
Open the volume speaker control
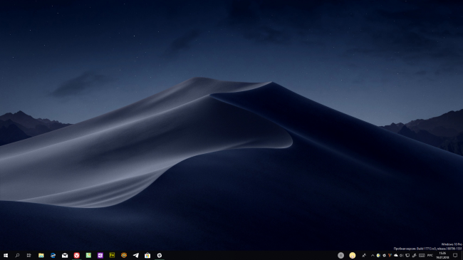401,256
